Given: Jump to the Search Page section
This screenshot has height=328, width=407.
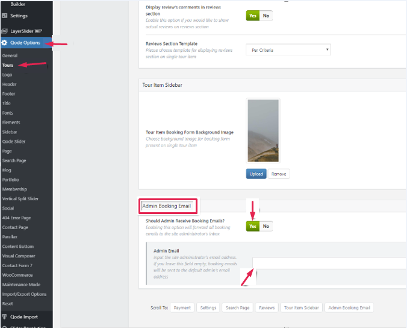Looking at the screenshot, I should (x=237, y=307).
